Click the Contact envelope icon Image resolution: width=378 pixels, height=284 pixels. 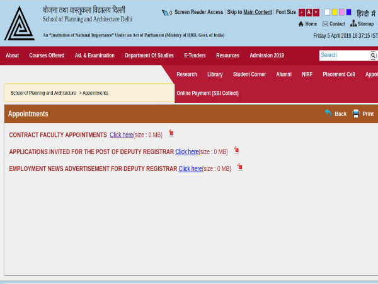point(325,24)
